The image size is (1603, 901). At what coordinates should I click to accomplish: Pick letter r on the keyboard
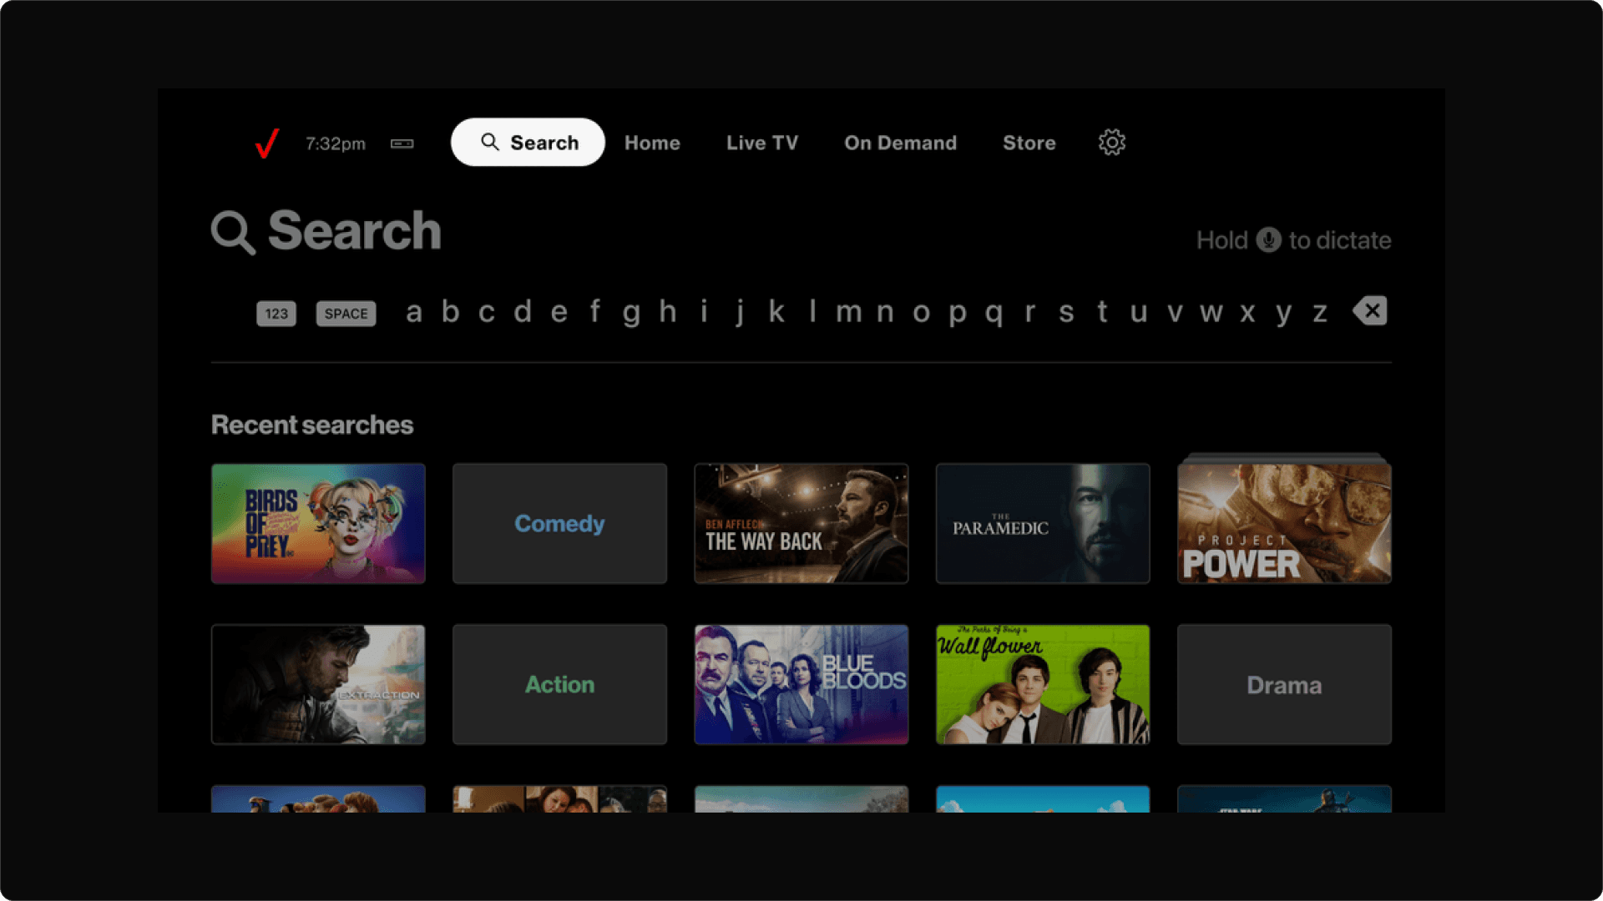point(1030,312)
